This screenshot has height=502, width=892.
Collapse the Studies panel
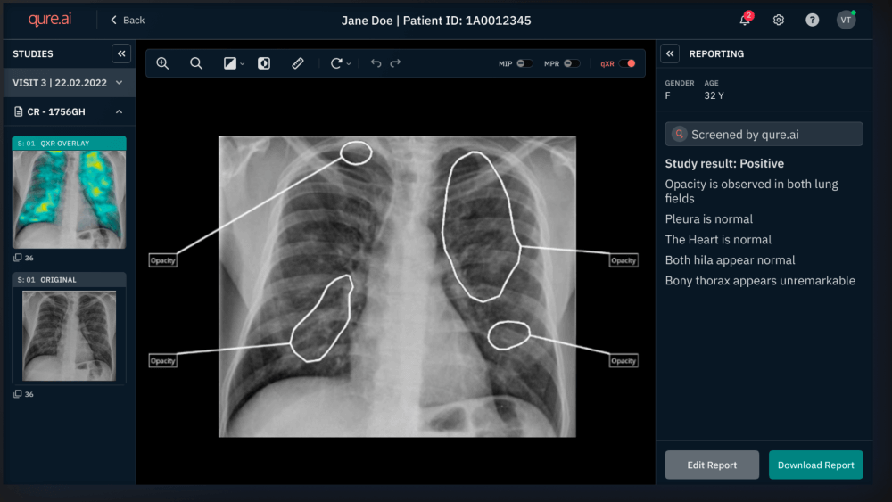coord(121,53)
